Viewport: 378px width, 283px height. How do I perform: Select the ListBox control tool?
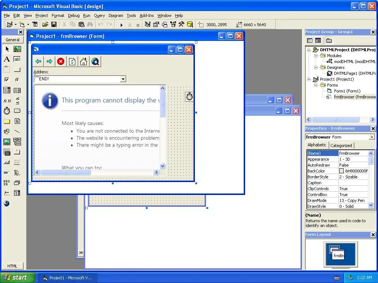17,90
